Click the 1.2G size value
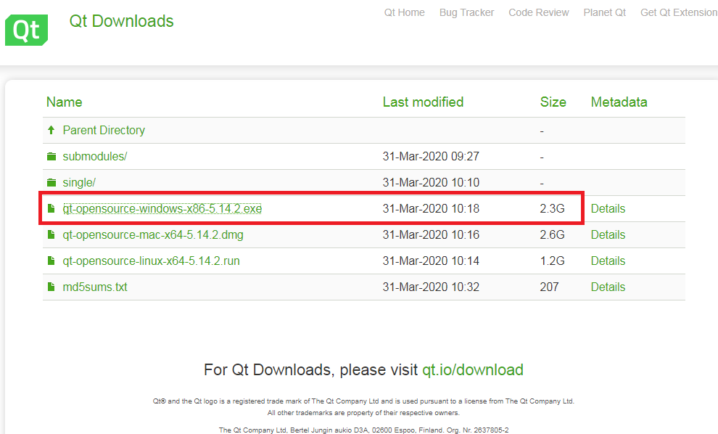This screenshot has width=718, height=434. (x=552, y=261)
